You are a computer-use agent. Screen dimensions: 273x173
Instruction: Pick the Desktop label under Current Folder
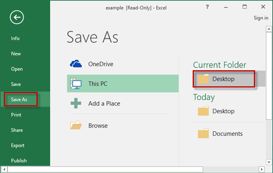coord(224,79)
